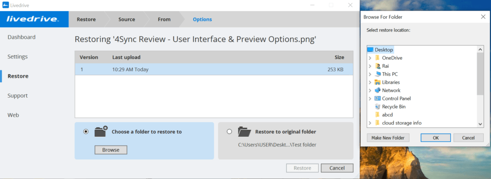The width and height of the screenshot is (491, 179).
Task: Select the This PC icon
Action: coord(377,74)
